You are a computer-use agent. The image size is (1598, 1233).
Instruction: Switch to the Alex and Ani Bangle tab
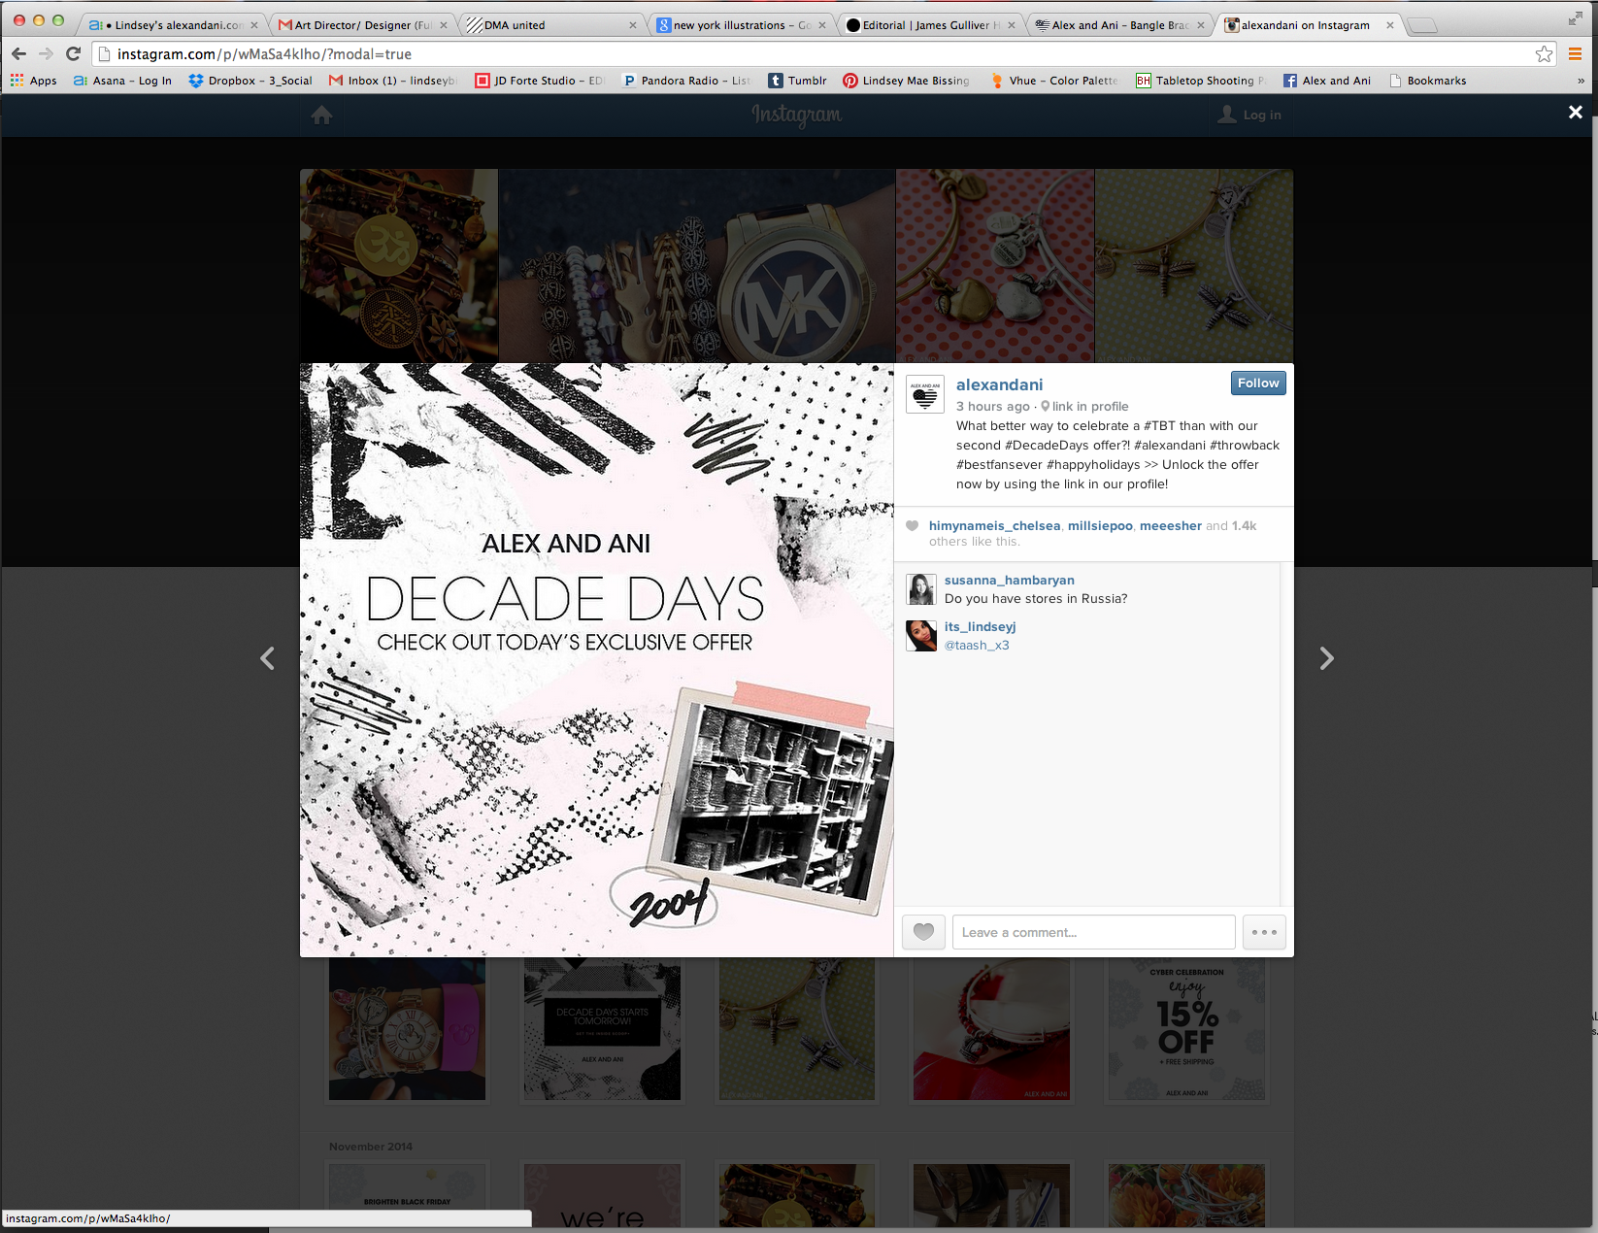[1119, 25]
